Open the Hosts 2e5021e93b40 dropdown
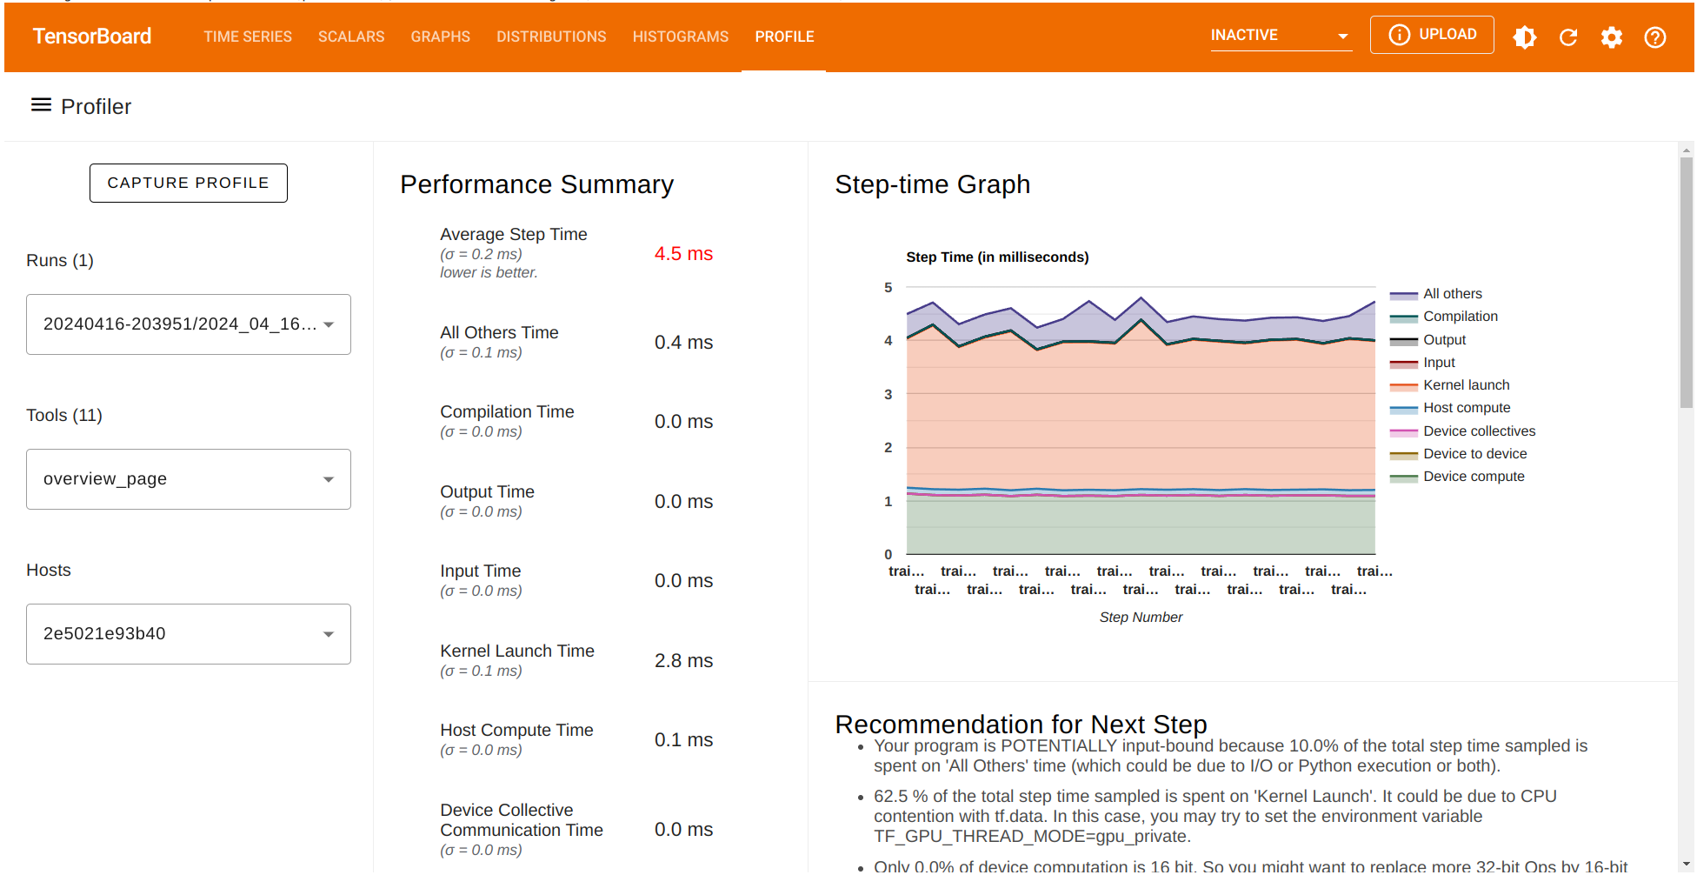The height and width of the screenshot is (875, 1697). 189,634
